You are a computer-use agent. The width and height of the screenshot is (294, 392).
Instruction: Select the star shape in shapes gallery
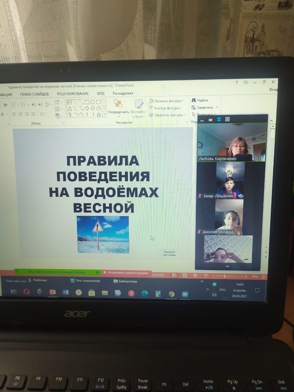point(99,115)
